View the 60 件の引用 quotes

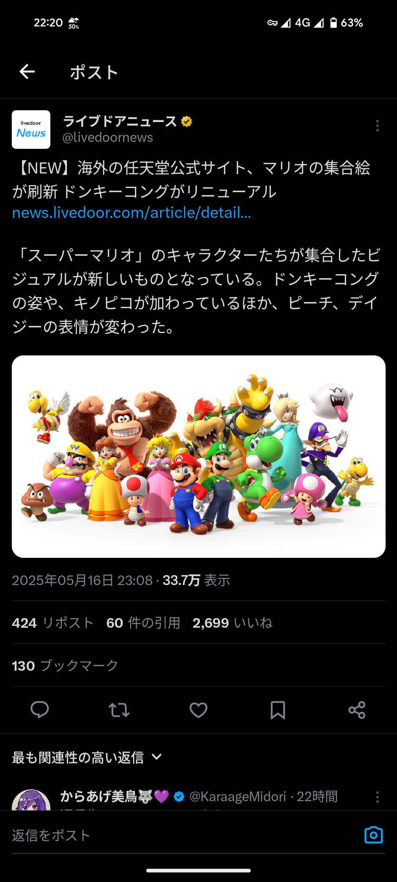point(143,623)
